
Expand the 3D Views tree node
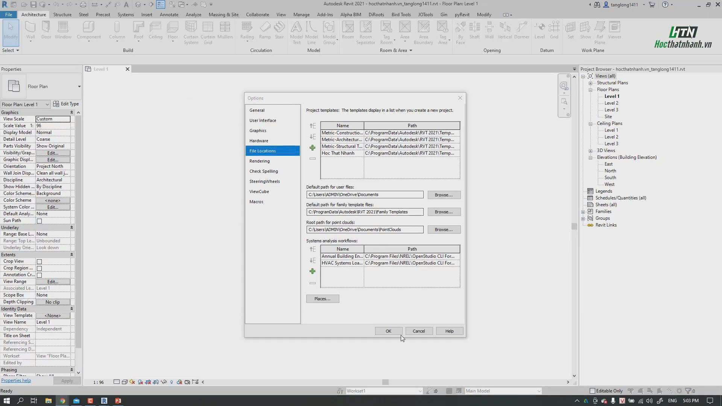[590, 151]
